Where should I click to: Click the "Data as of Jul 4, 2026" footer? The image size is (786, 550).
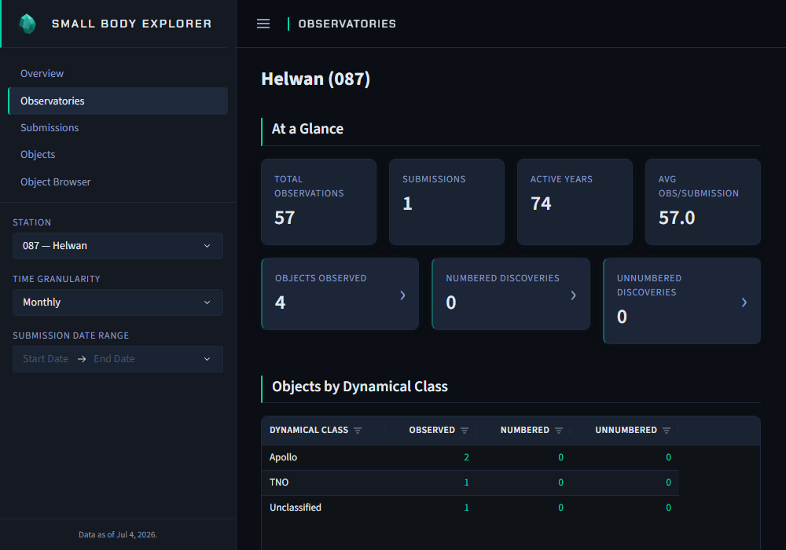click(118, 534)
